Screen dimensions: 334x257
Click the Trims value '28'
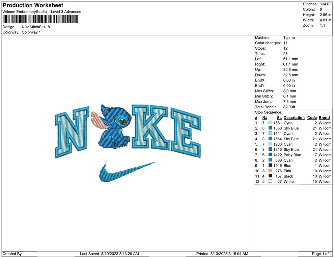[x=285, y=53]
